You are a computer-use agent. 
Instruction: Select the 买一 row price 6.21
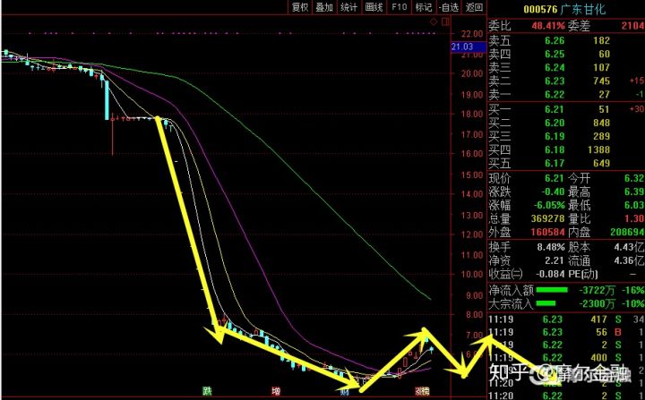click(x=555, y=109)
